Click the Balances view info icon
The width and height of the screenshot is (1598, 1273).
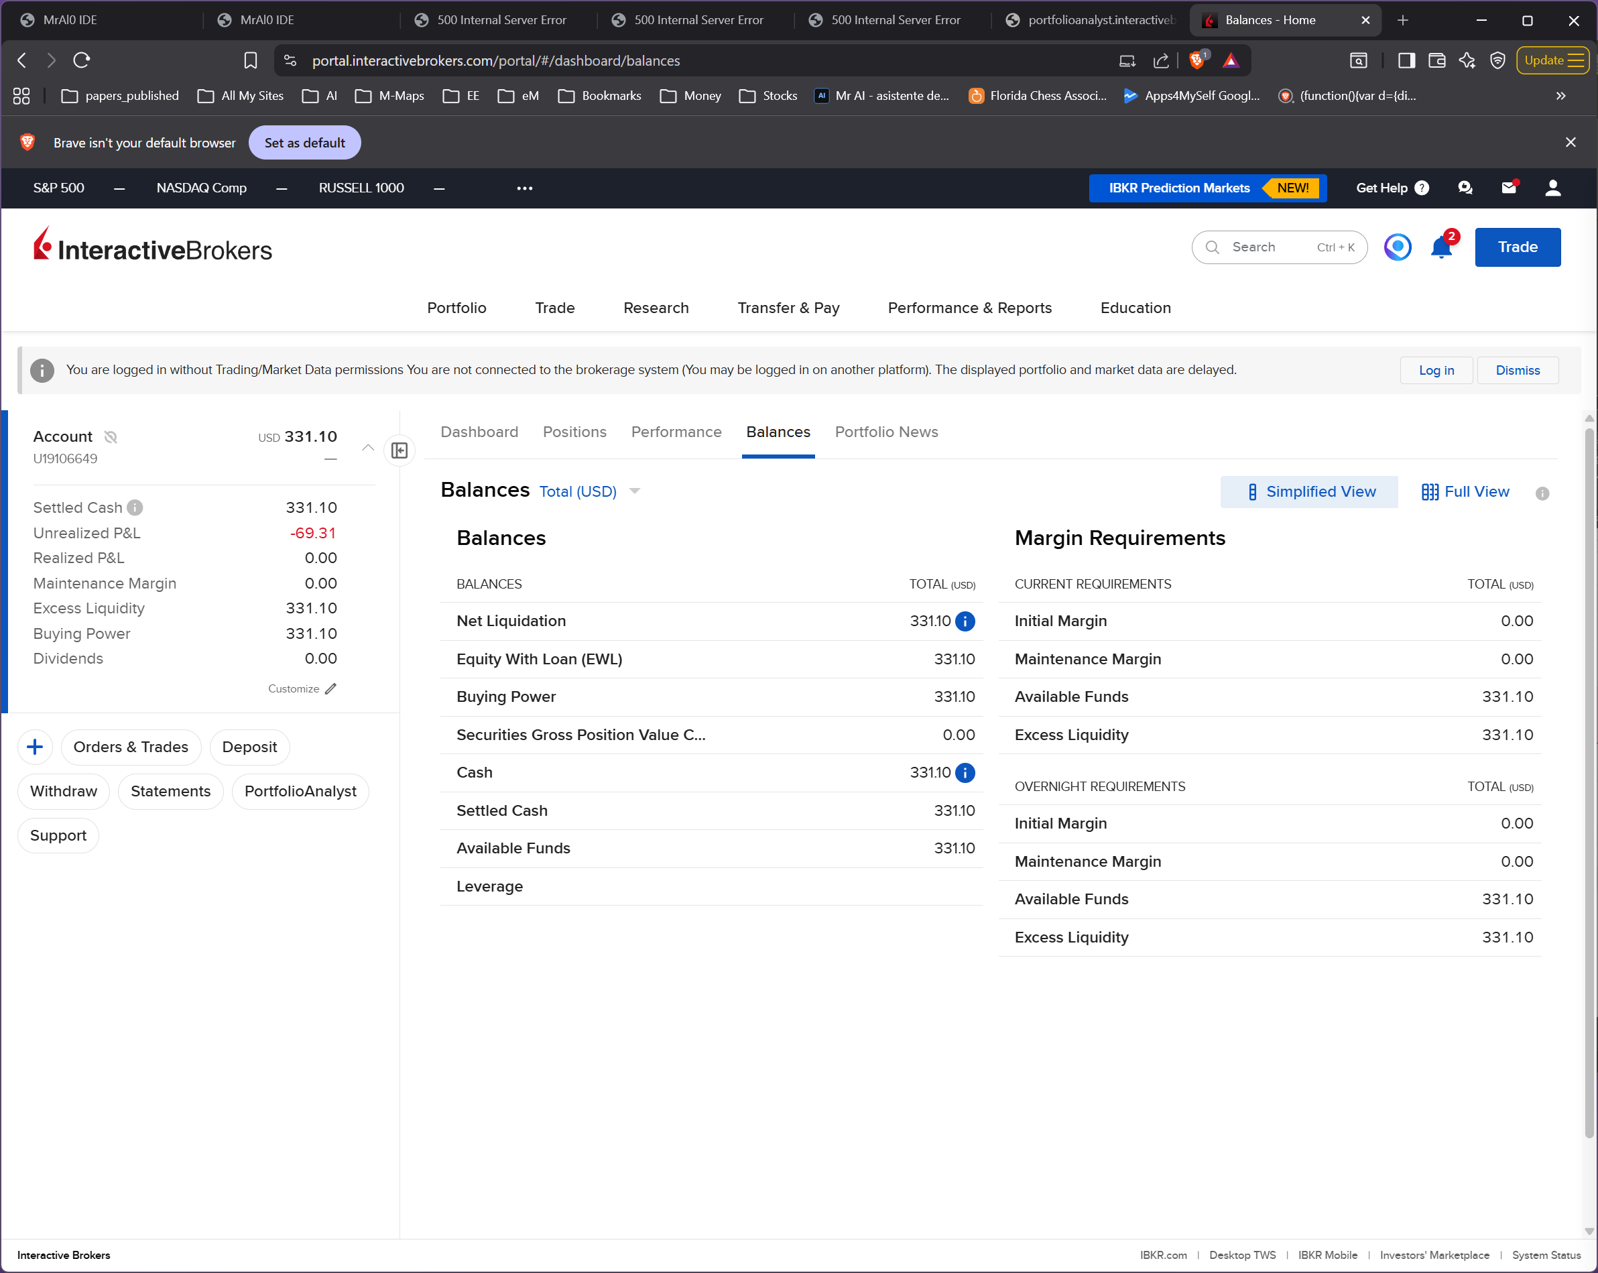1542,493
